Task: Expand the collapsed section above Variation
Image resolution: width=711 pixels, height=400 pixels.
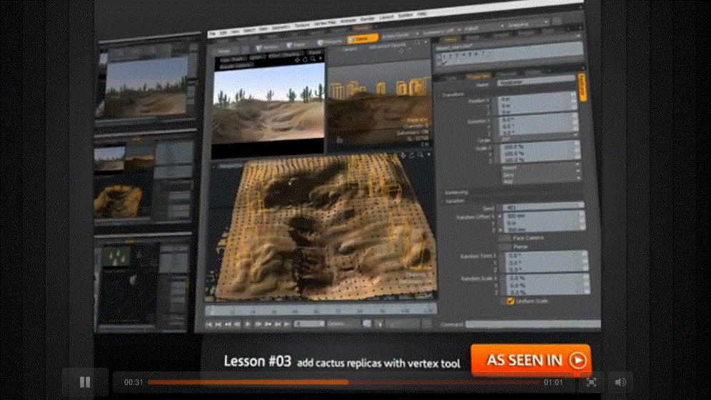Action: coord(455,192)
